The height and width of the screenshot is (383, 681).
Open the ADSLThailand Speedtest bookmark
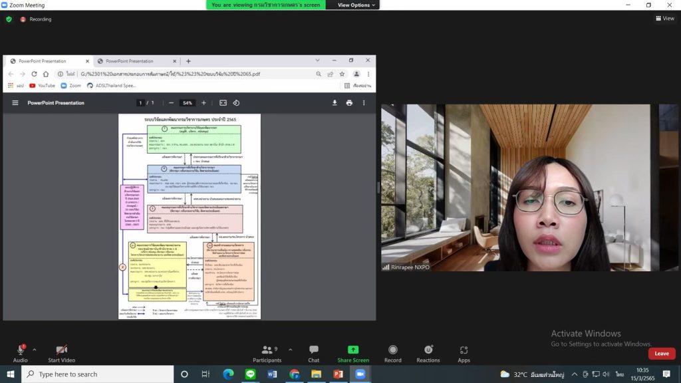[111, 86]
